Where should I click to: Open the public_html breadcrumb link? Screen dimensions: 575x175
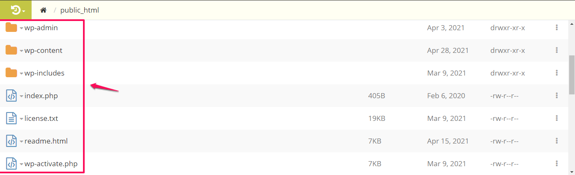[x=80, y=10]
